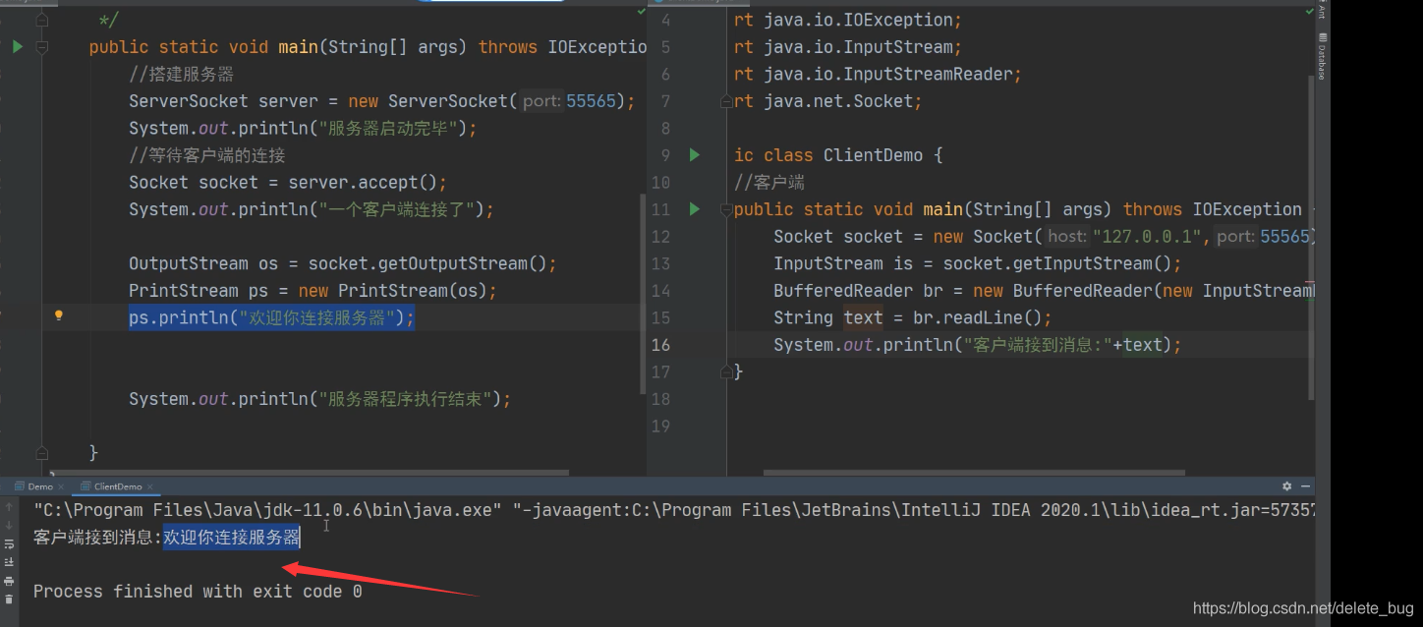The width and height of the screenshot is (1423, 627).
Task: Click java.exe command line in console
Action: [673, 510]
